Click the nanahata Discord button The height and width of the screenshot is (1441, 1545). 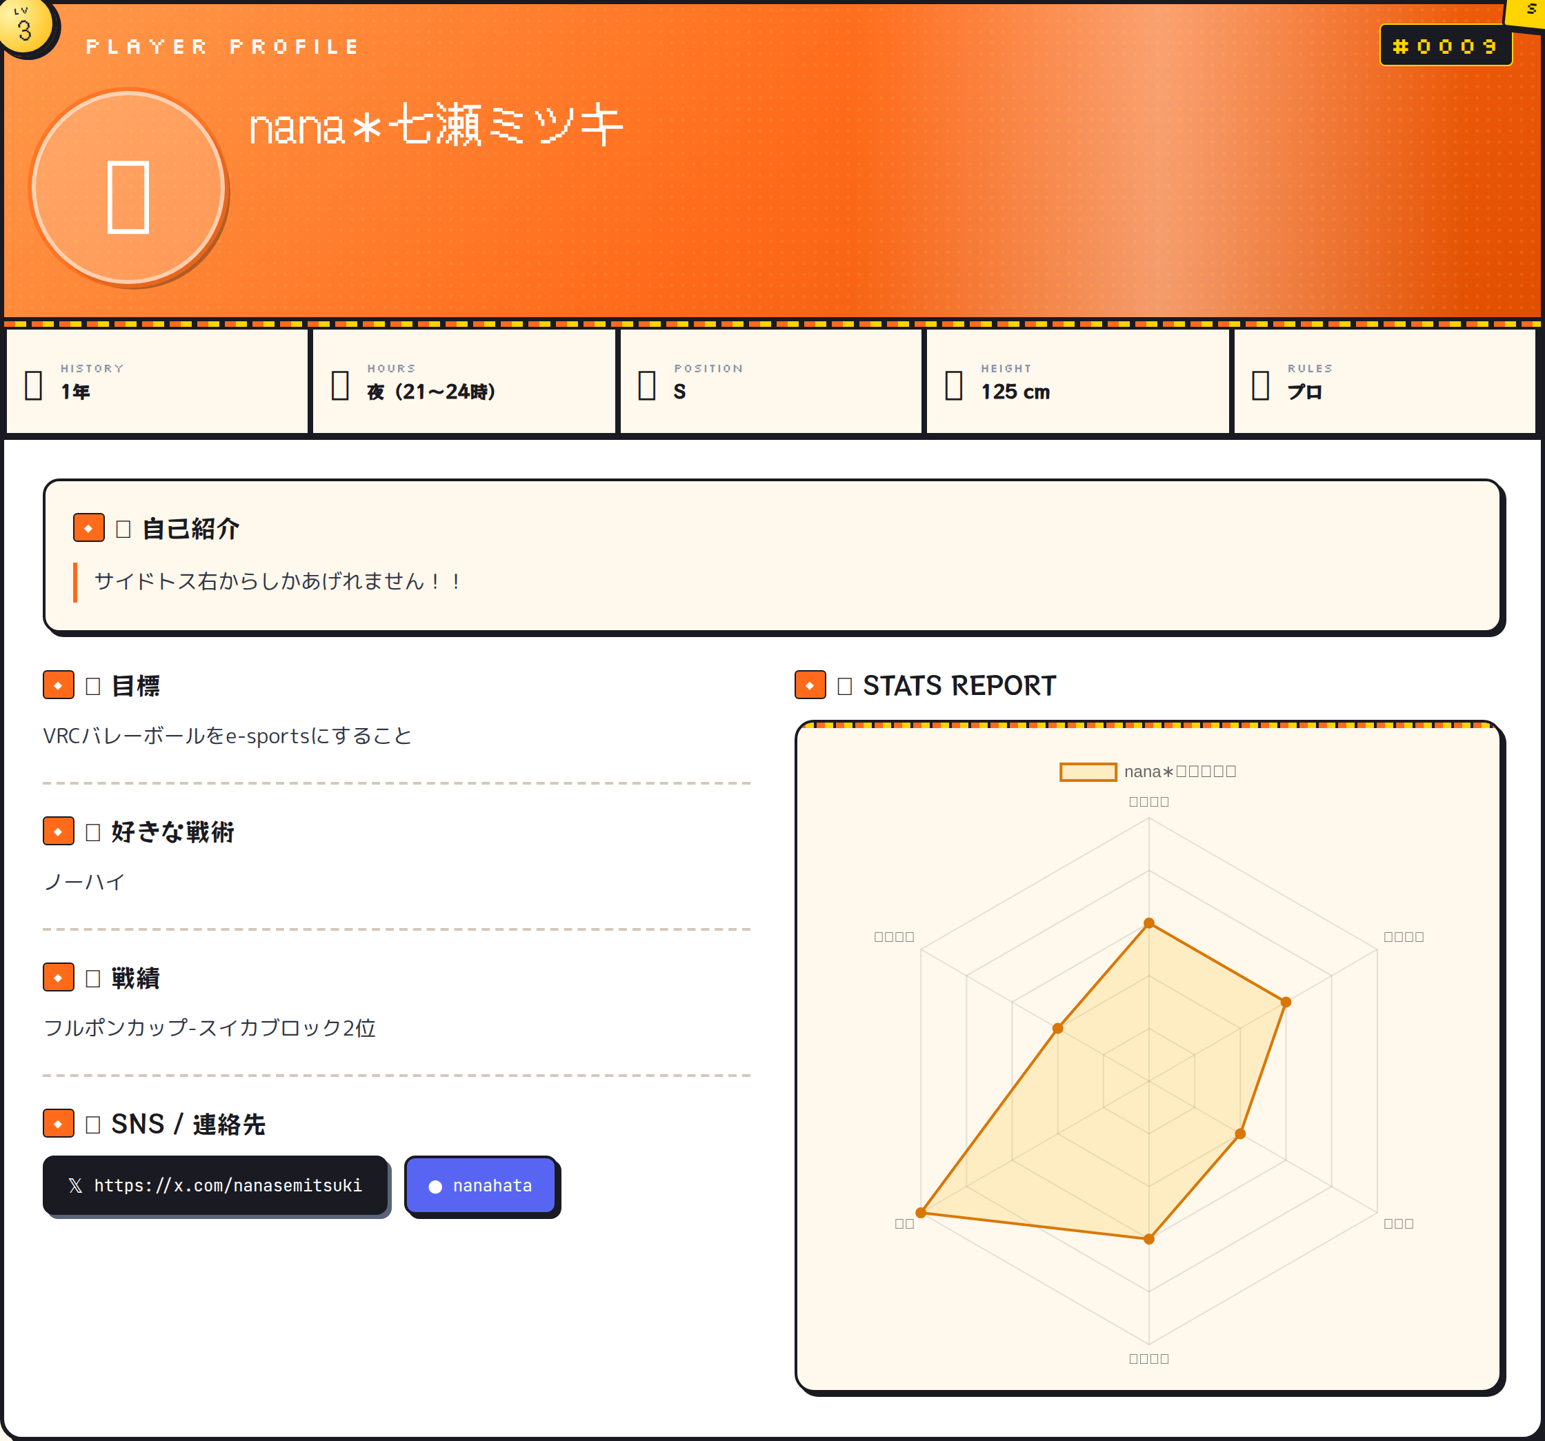click(x=481, y=1185)
